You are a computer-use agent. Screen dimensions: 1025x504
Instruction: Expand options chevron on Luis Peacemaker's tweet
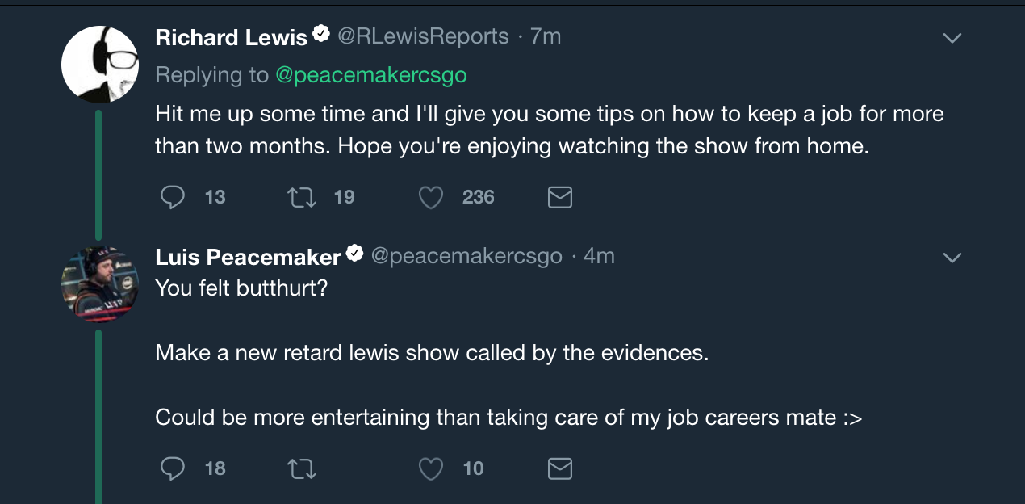(x=952, y=258)
